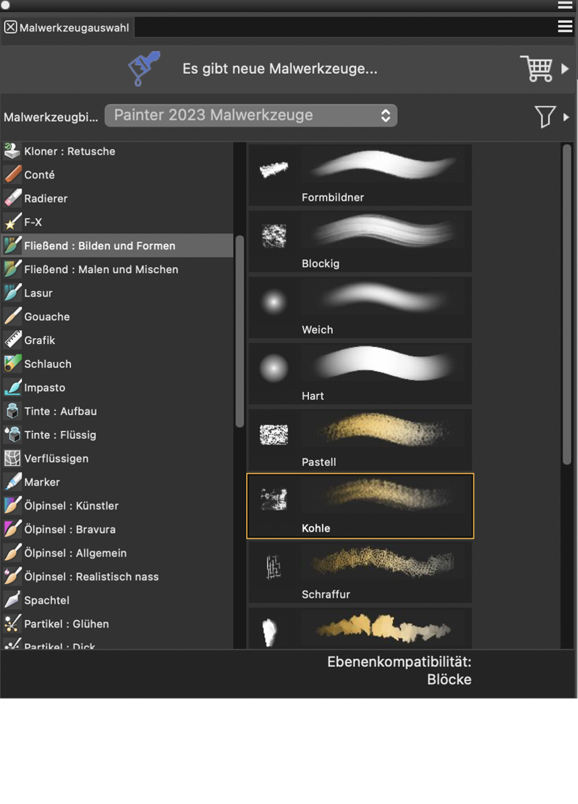This screenshot has height=804, width=578.
Task: Switch to the Malwerkzeugauswahl tab
Action: pos(74,28)
